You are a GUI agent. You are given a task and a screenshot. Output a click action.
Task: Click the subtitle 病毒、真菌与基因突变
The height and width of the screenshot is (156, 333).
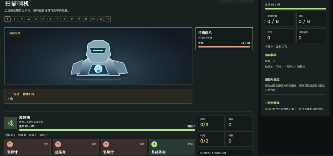tap(31, 122)
